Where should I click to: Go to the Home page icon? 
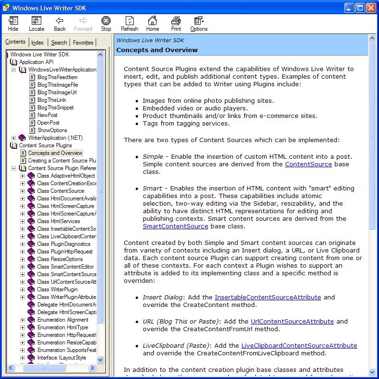tap(152, 20)
